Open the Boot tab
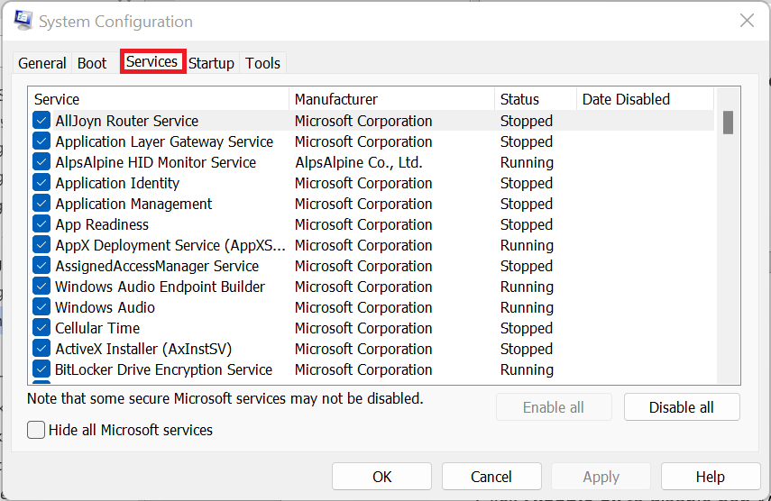The image size is (771, 501). (x=92, y=63)
